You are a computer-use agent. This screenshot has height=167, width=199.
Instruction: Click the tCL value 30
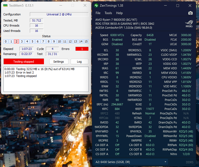[117, 50]
